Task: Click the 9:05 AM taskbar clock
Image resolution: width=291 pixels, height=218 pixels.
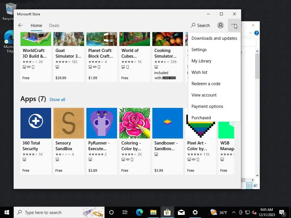Action: (267, 212)
